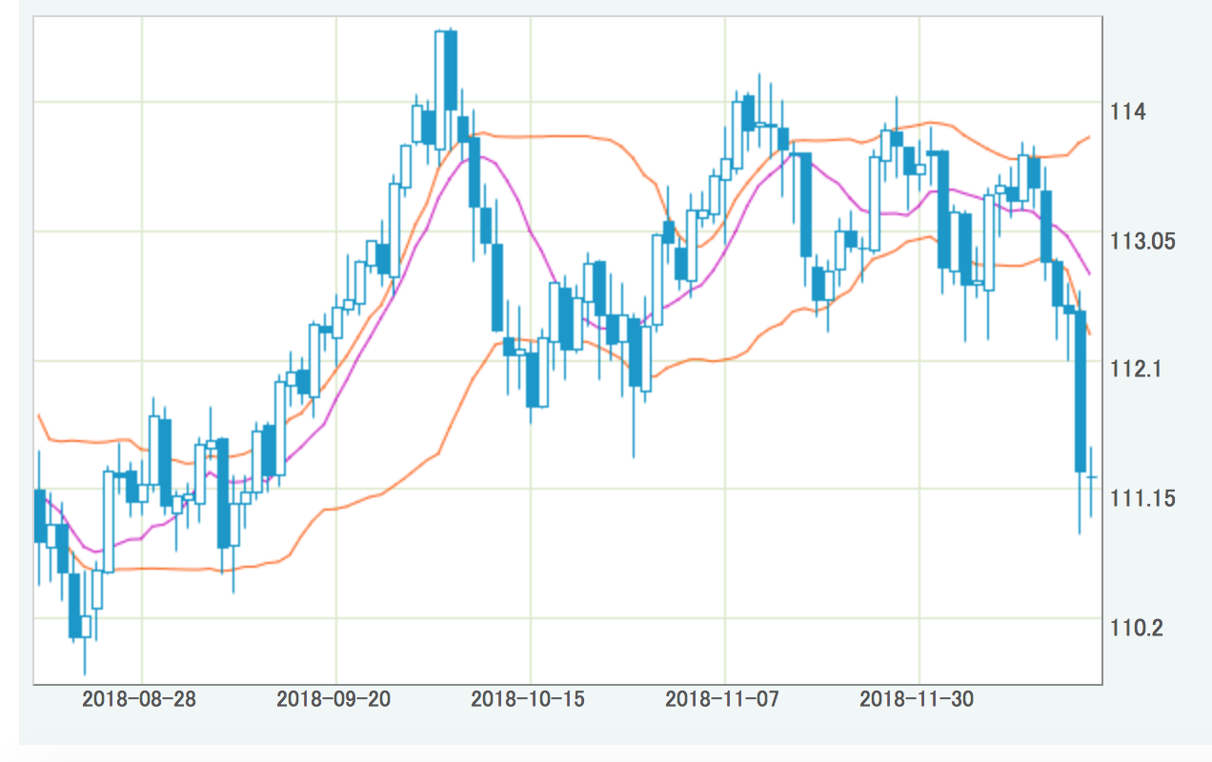Select the 111.15 price level label

click(1142, 498)
